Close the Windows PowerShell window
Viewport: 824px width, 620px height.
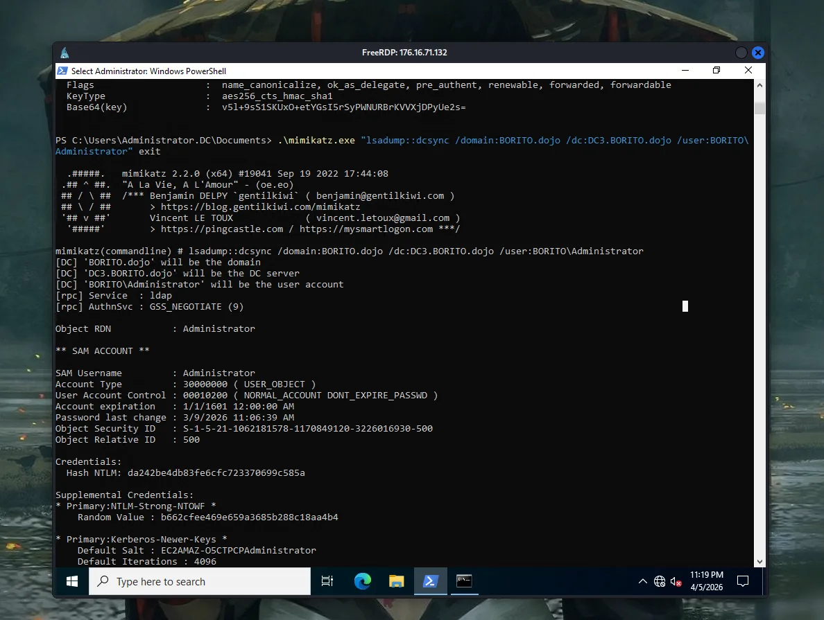(x=748, y=71)
